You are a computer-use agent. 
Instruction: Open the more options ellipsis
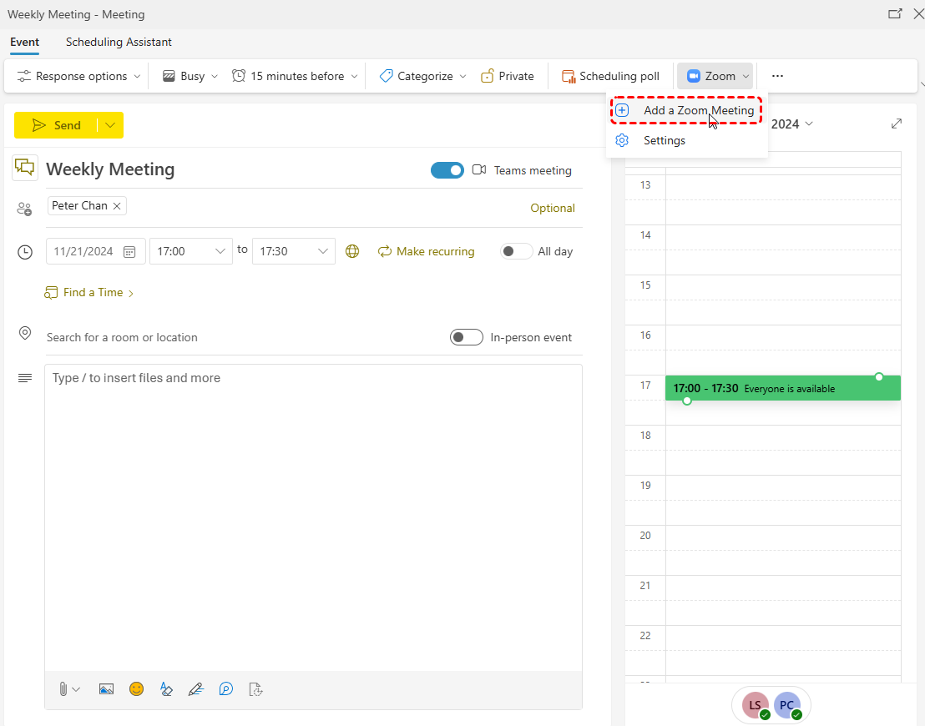(777, 76)
